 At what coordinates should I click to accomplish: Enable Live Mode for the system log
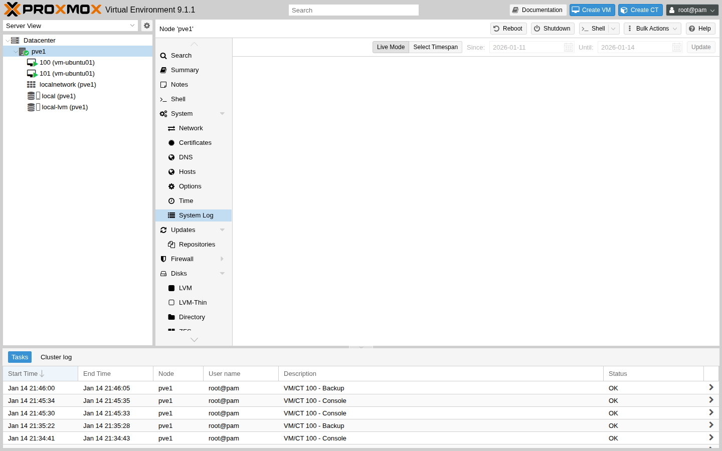tap(391, 47)
